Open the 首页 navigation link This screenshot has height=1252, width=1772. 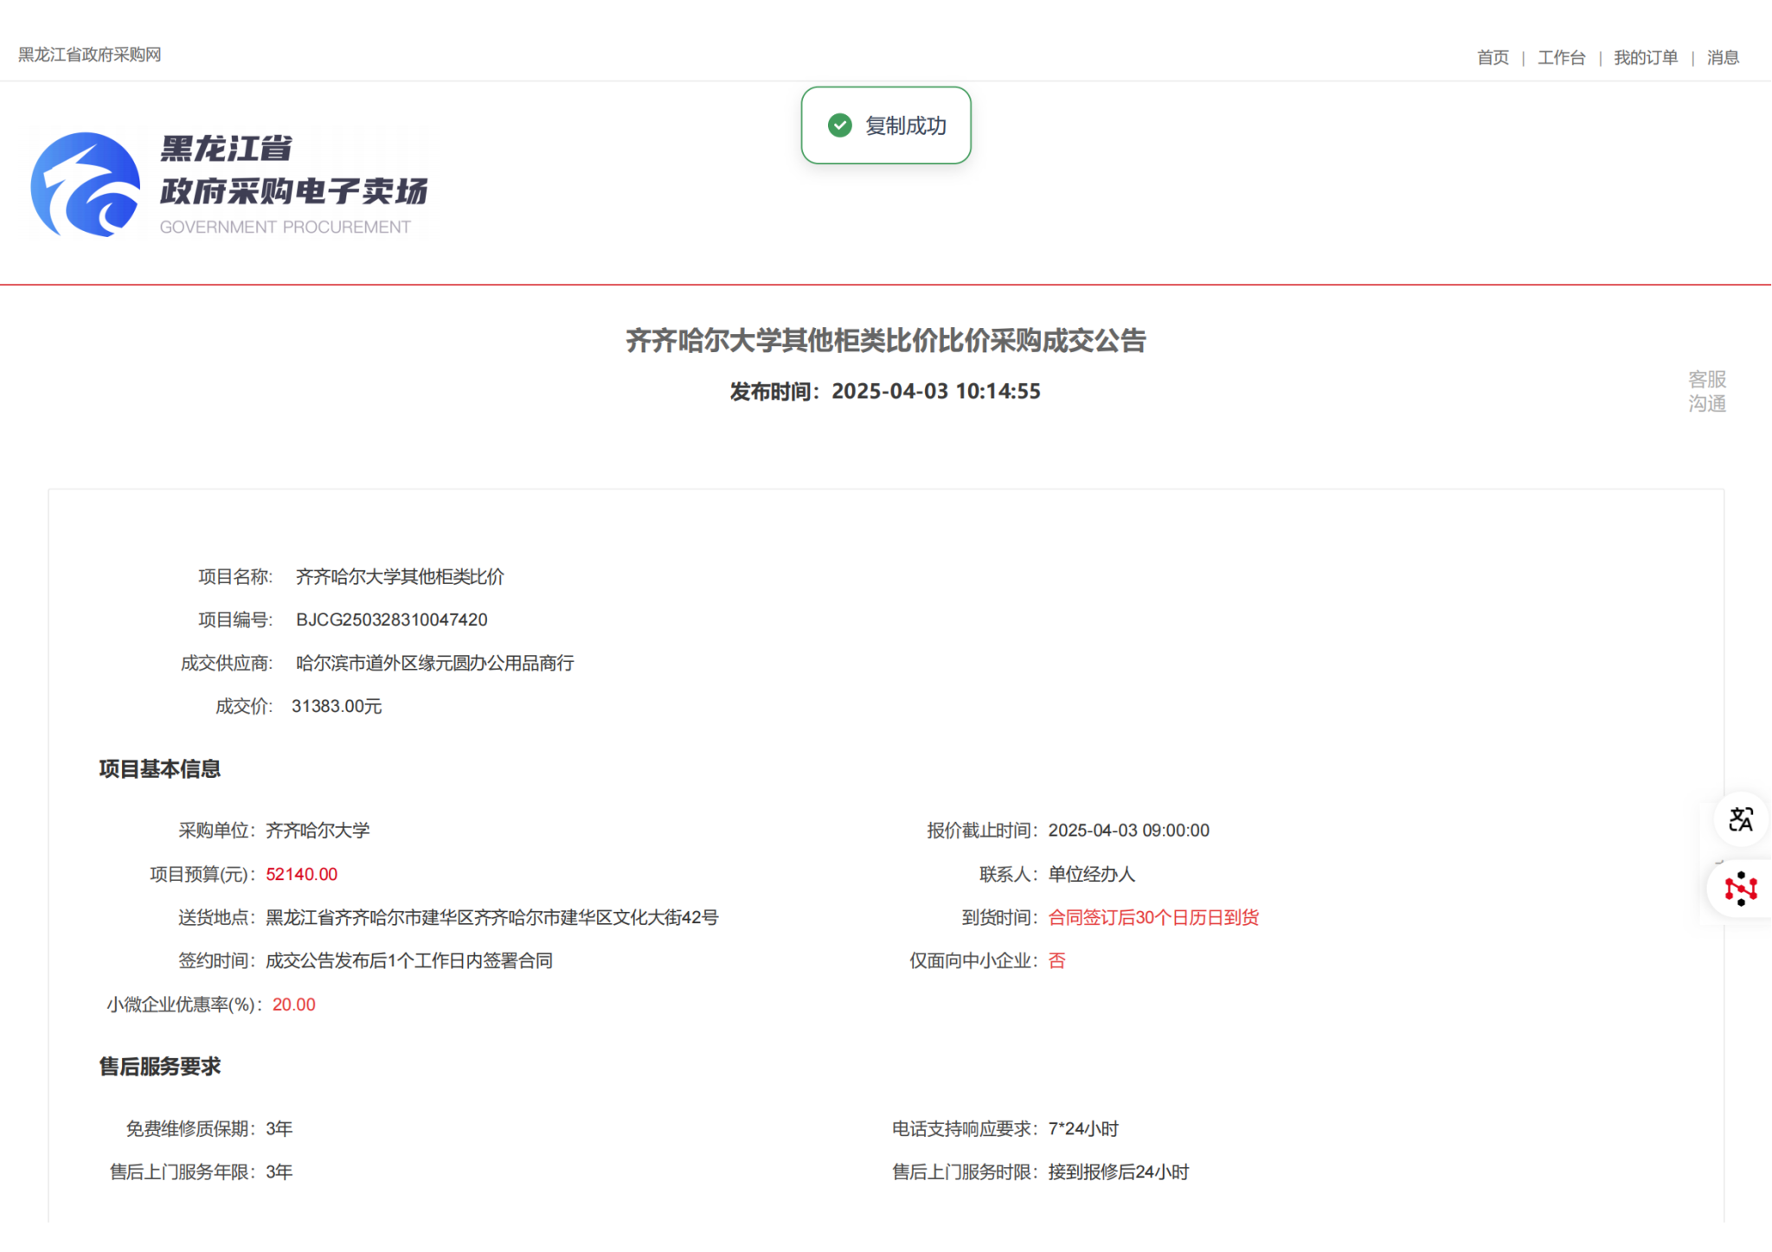1493,57
